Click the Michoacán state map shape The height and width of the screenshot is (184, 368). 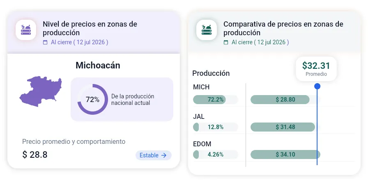tap(41, 91)
